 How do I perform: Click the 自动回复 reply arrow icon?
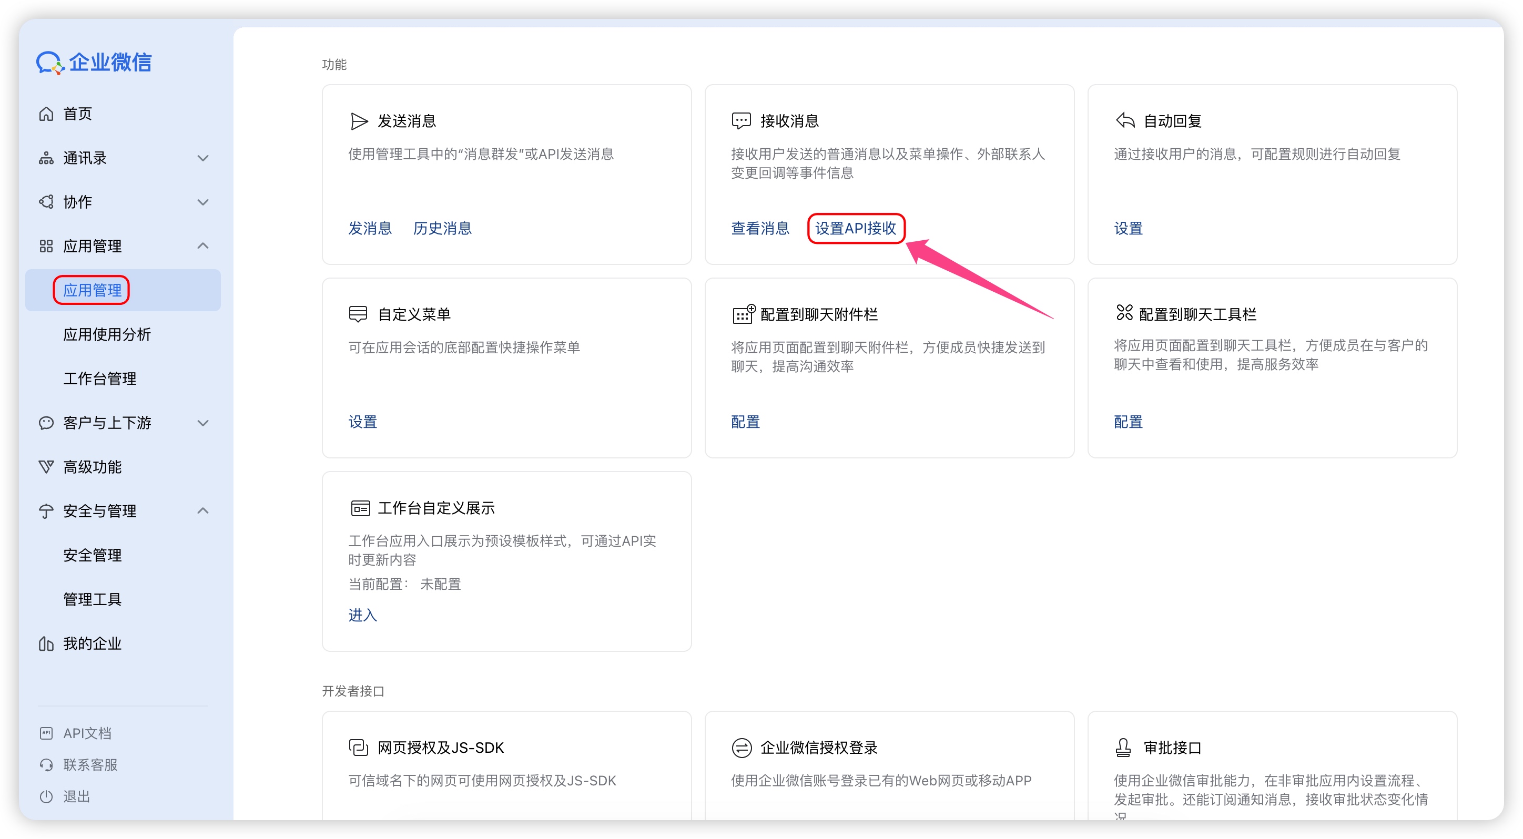pyautogui.click(x=1124, y=120)
